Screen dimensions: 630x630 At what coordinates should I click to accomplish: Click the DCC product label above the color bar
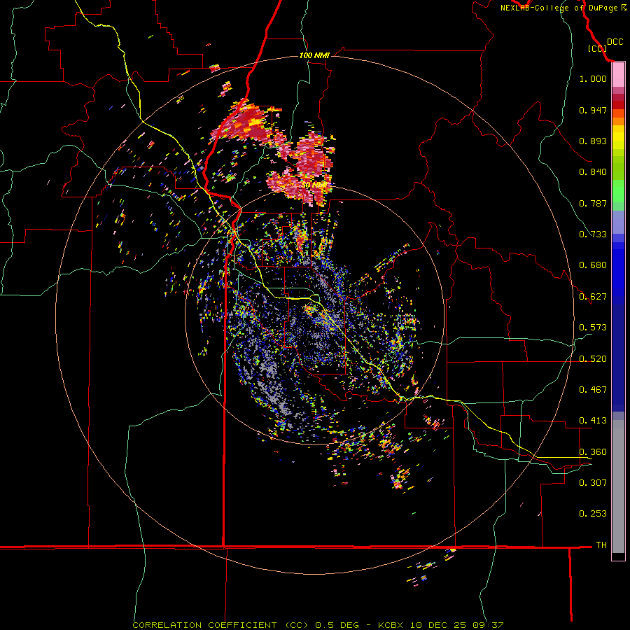click(x=615, y=42)
